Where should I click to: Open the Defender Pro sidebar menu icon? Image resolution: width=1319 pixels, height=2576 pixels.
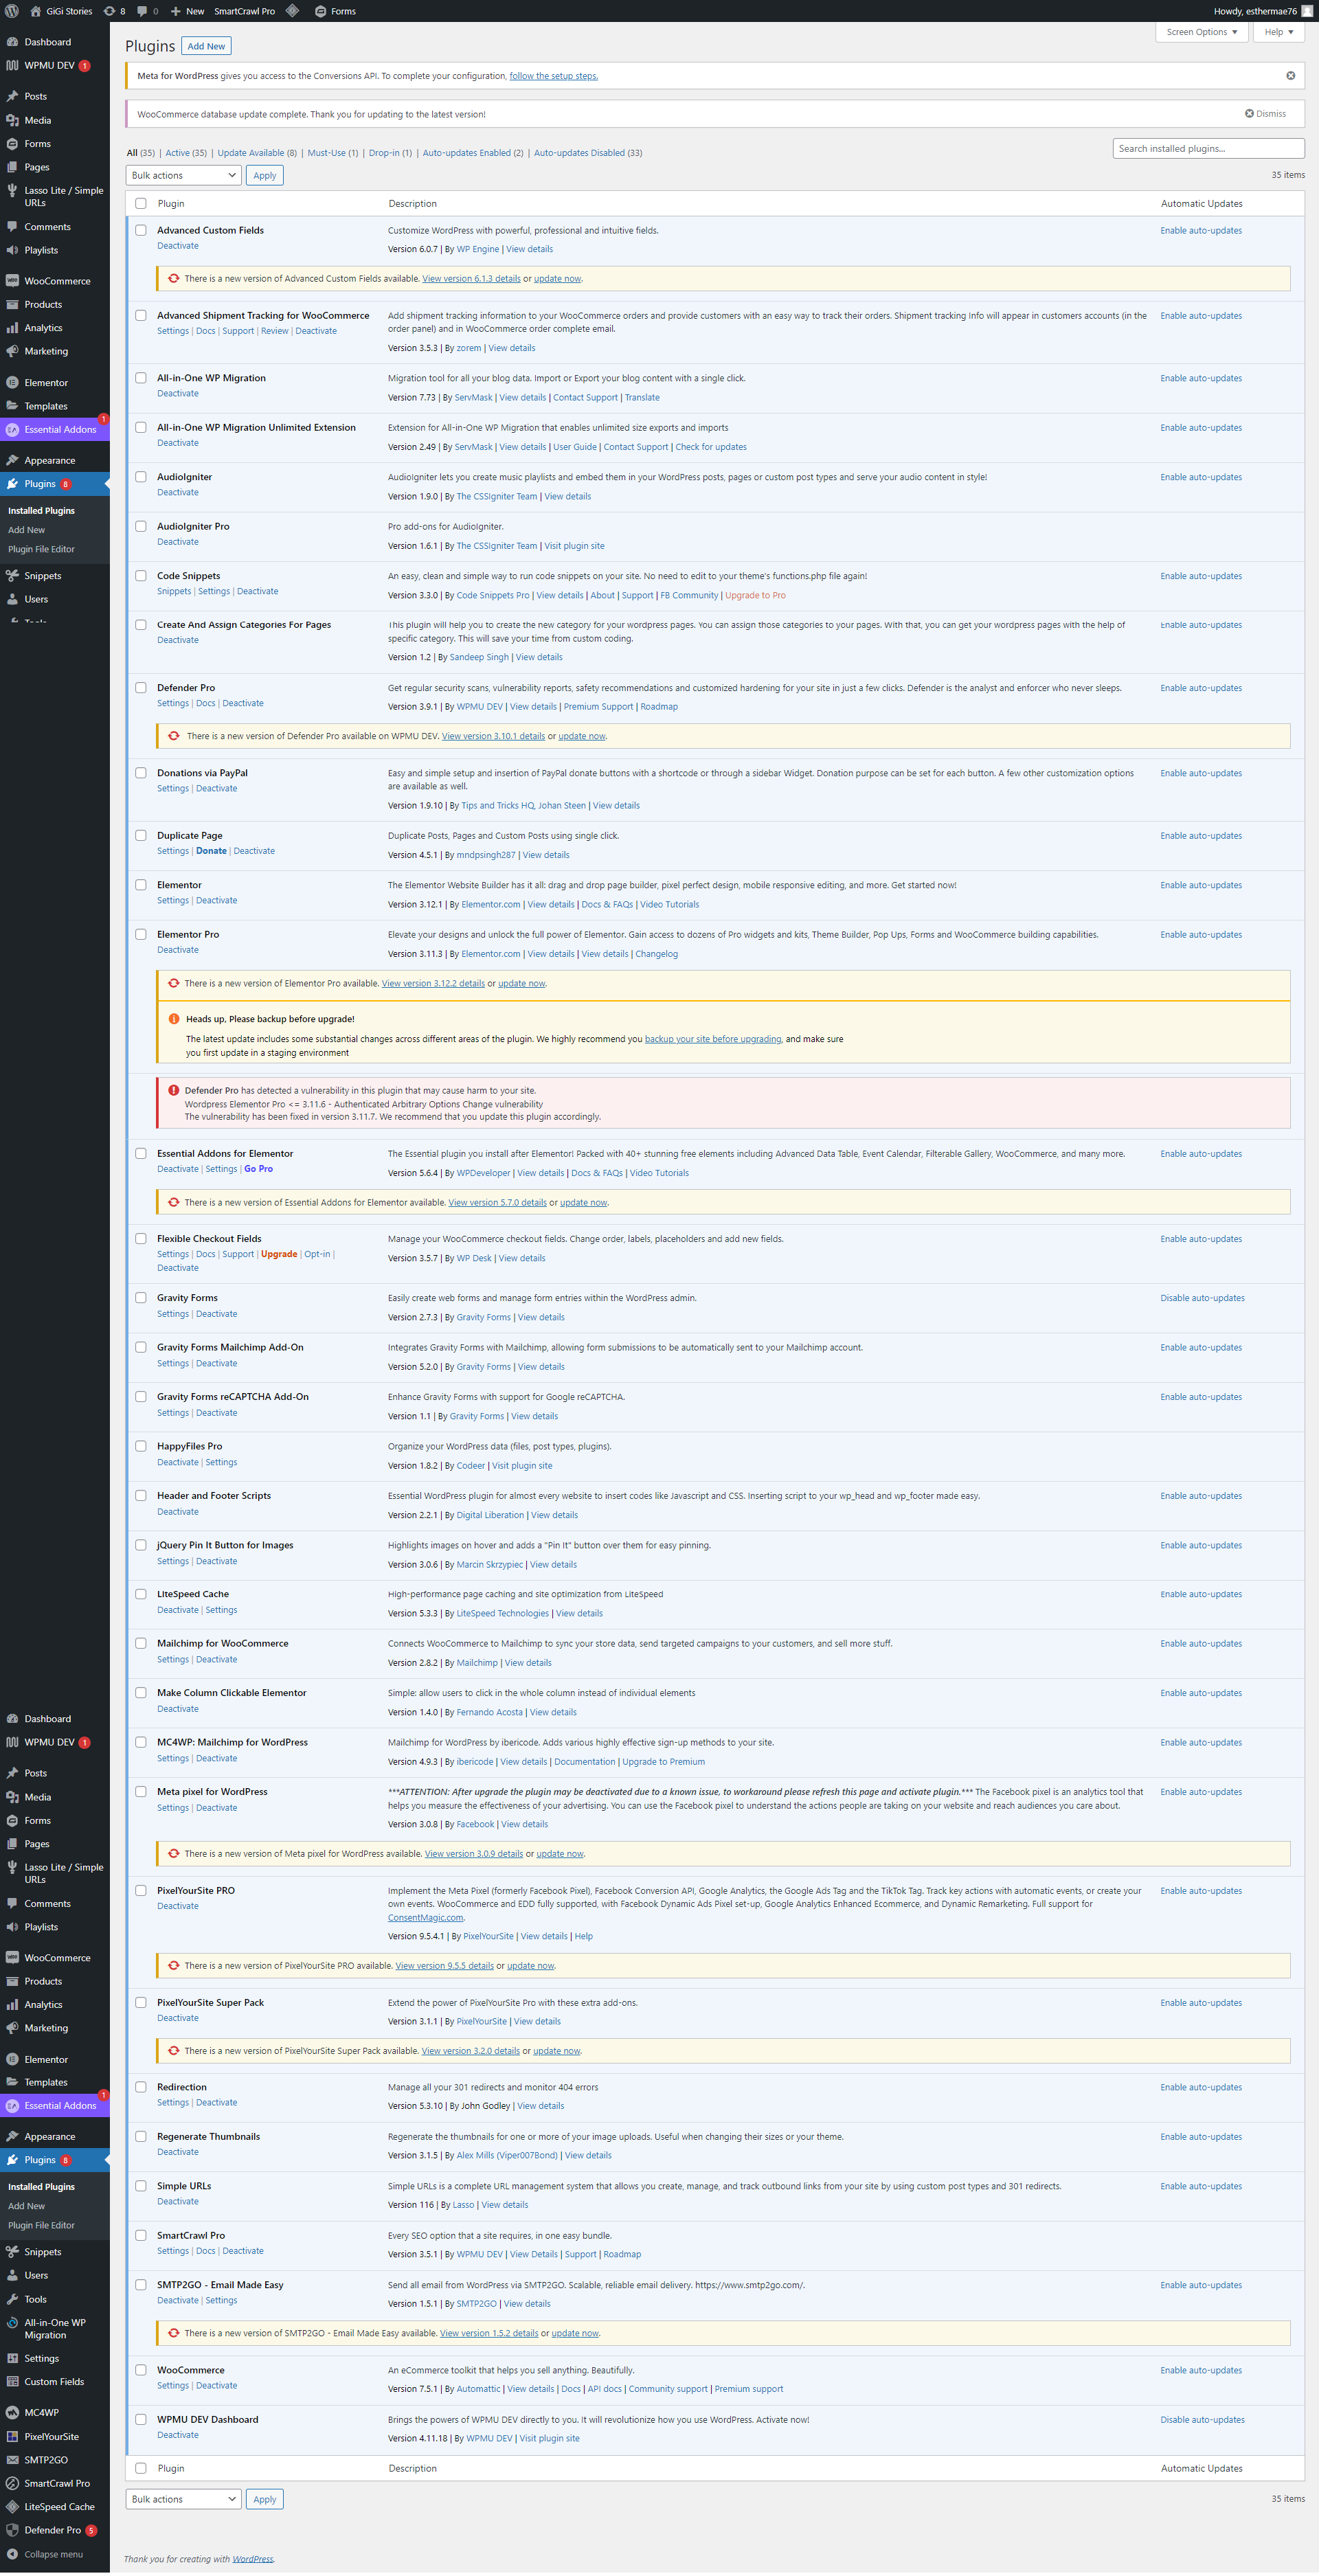click(12, 2530)
